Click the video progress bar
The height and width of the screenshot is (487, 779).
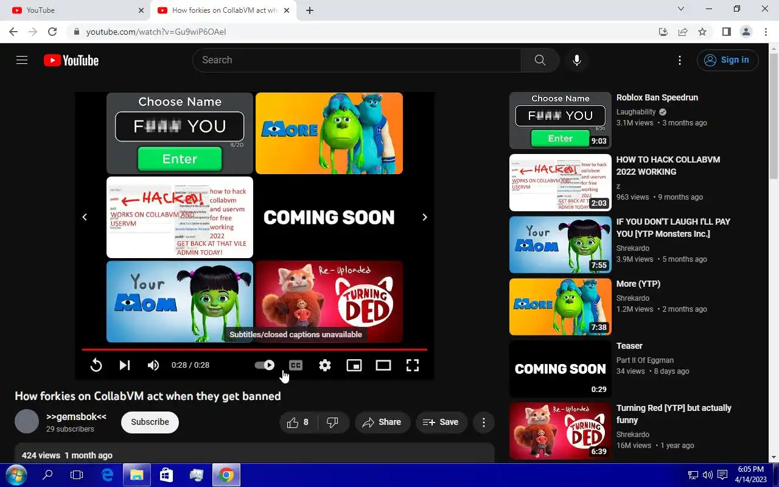(254, 349)
